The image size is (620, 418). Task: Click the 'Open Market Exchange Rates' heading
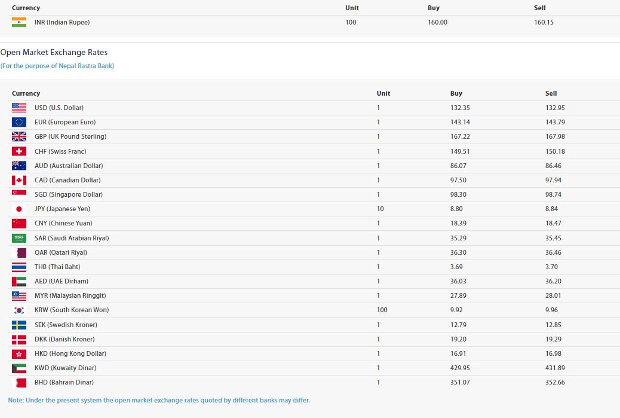pyautogui.click(x=54, y=52)
